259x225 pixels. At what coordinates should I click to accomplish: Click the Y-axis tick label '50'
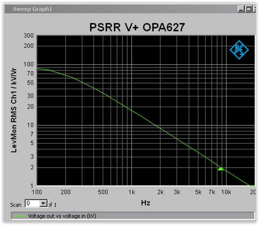point(30,83)
